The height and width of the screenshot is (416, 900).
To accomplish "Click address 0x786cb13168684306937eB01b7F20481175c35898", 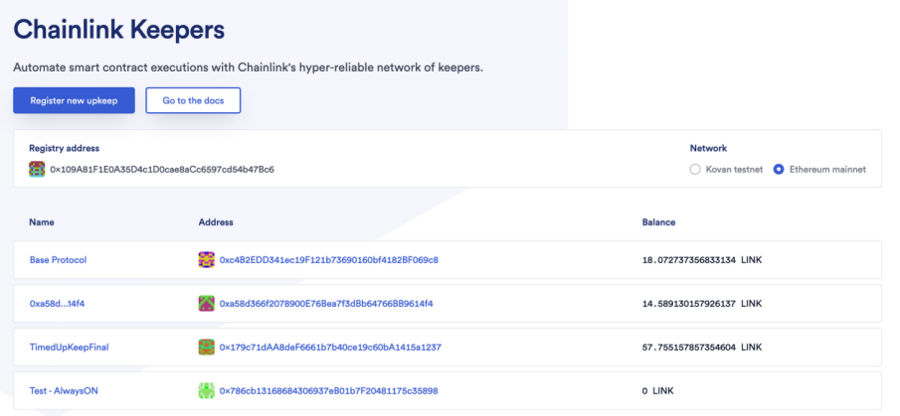I will [329, 391].
